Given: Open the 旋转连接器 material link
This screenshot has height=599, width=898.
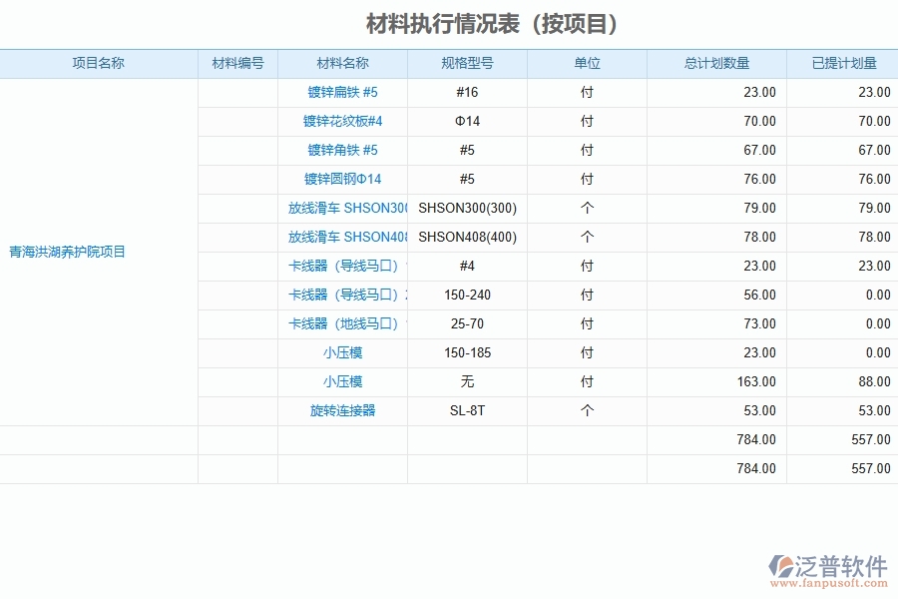Looking at the screenshot, I should pyautogui.click(x=342, y=410).
